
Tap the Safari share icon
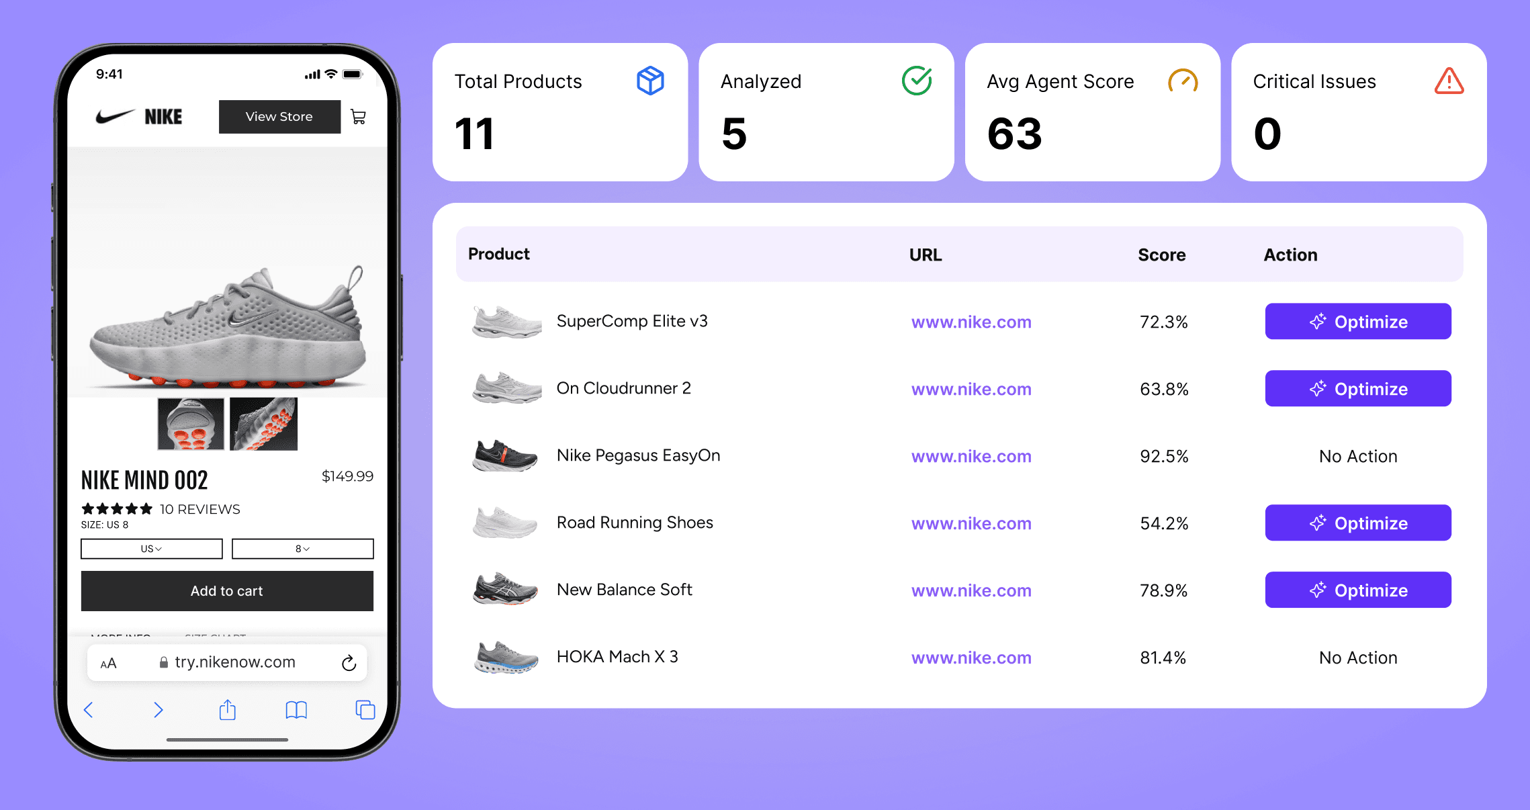point(228,710)
